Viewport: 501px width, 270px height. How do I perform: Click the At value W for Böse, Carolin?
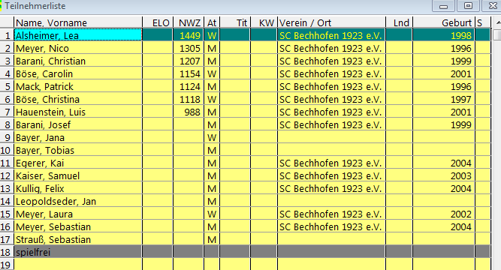pos(212,73)
